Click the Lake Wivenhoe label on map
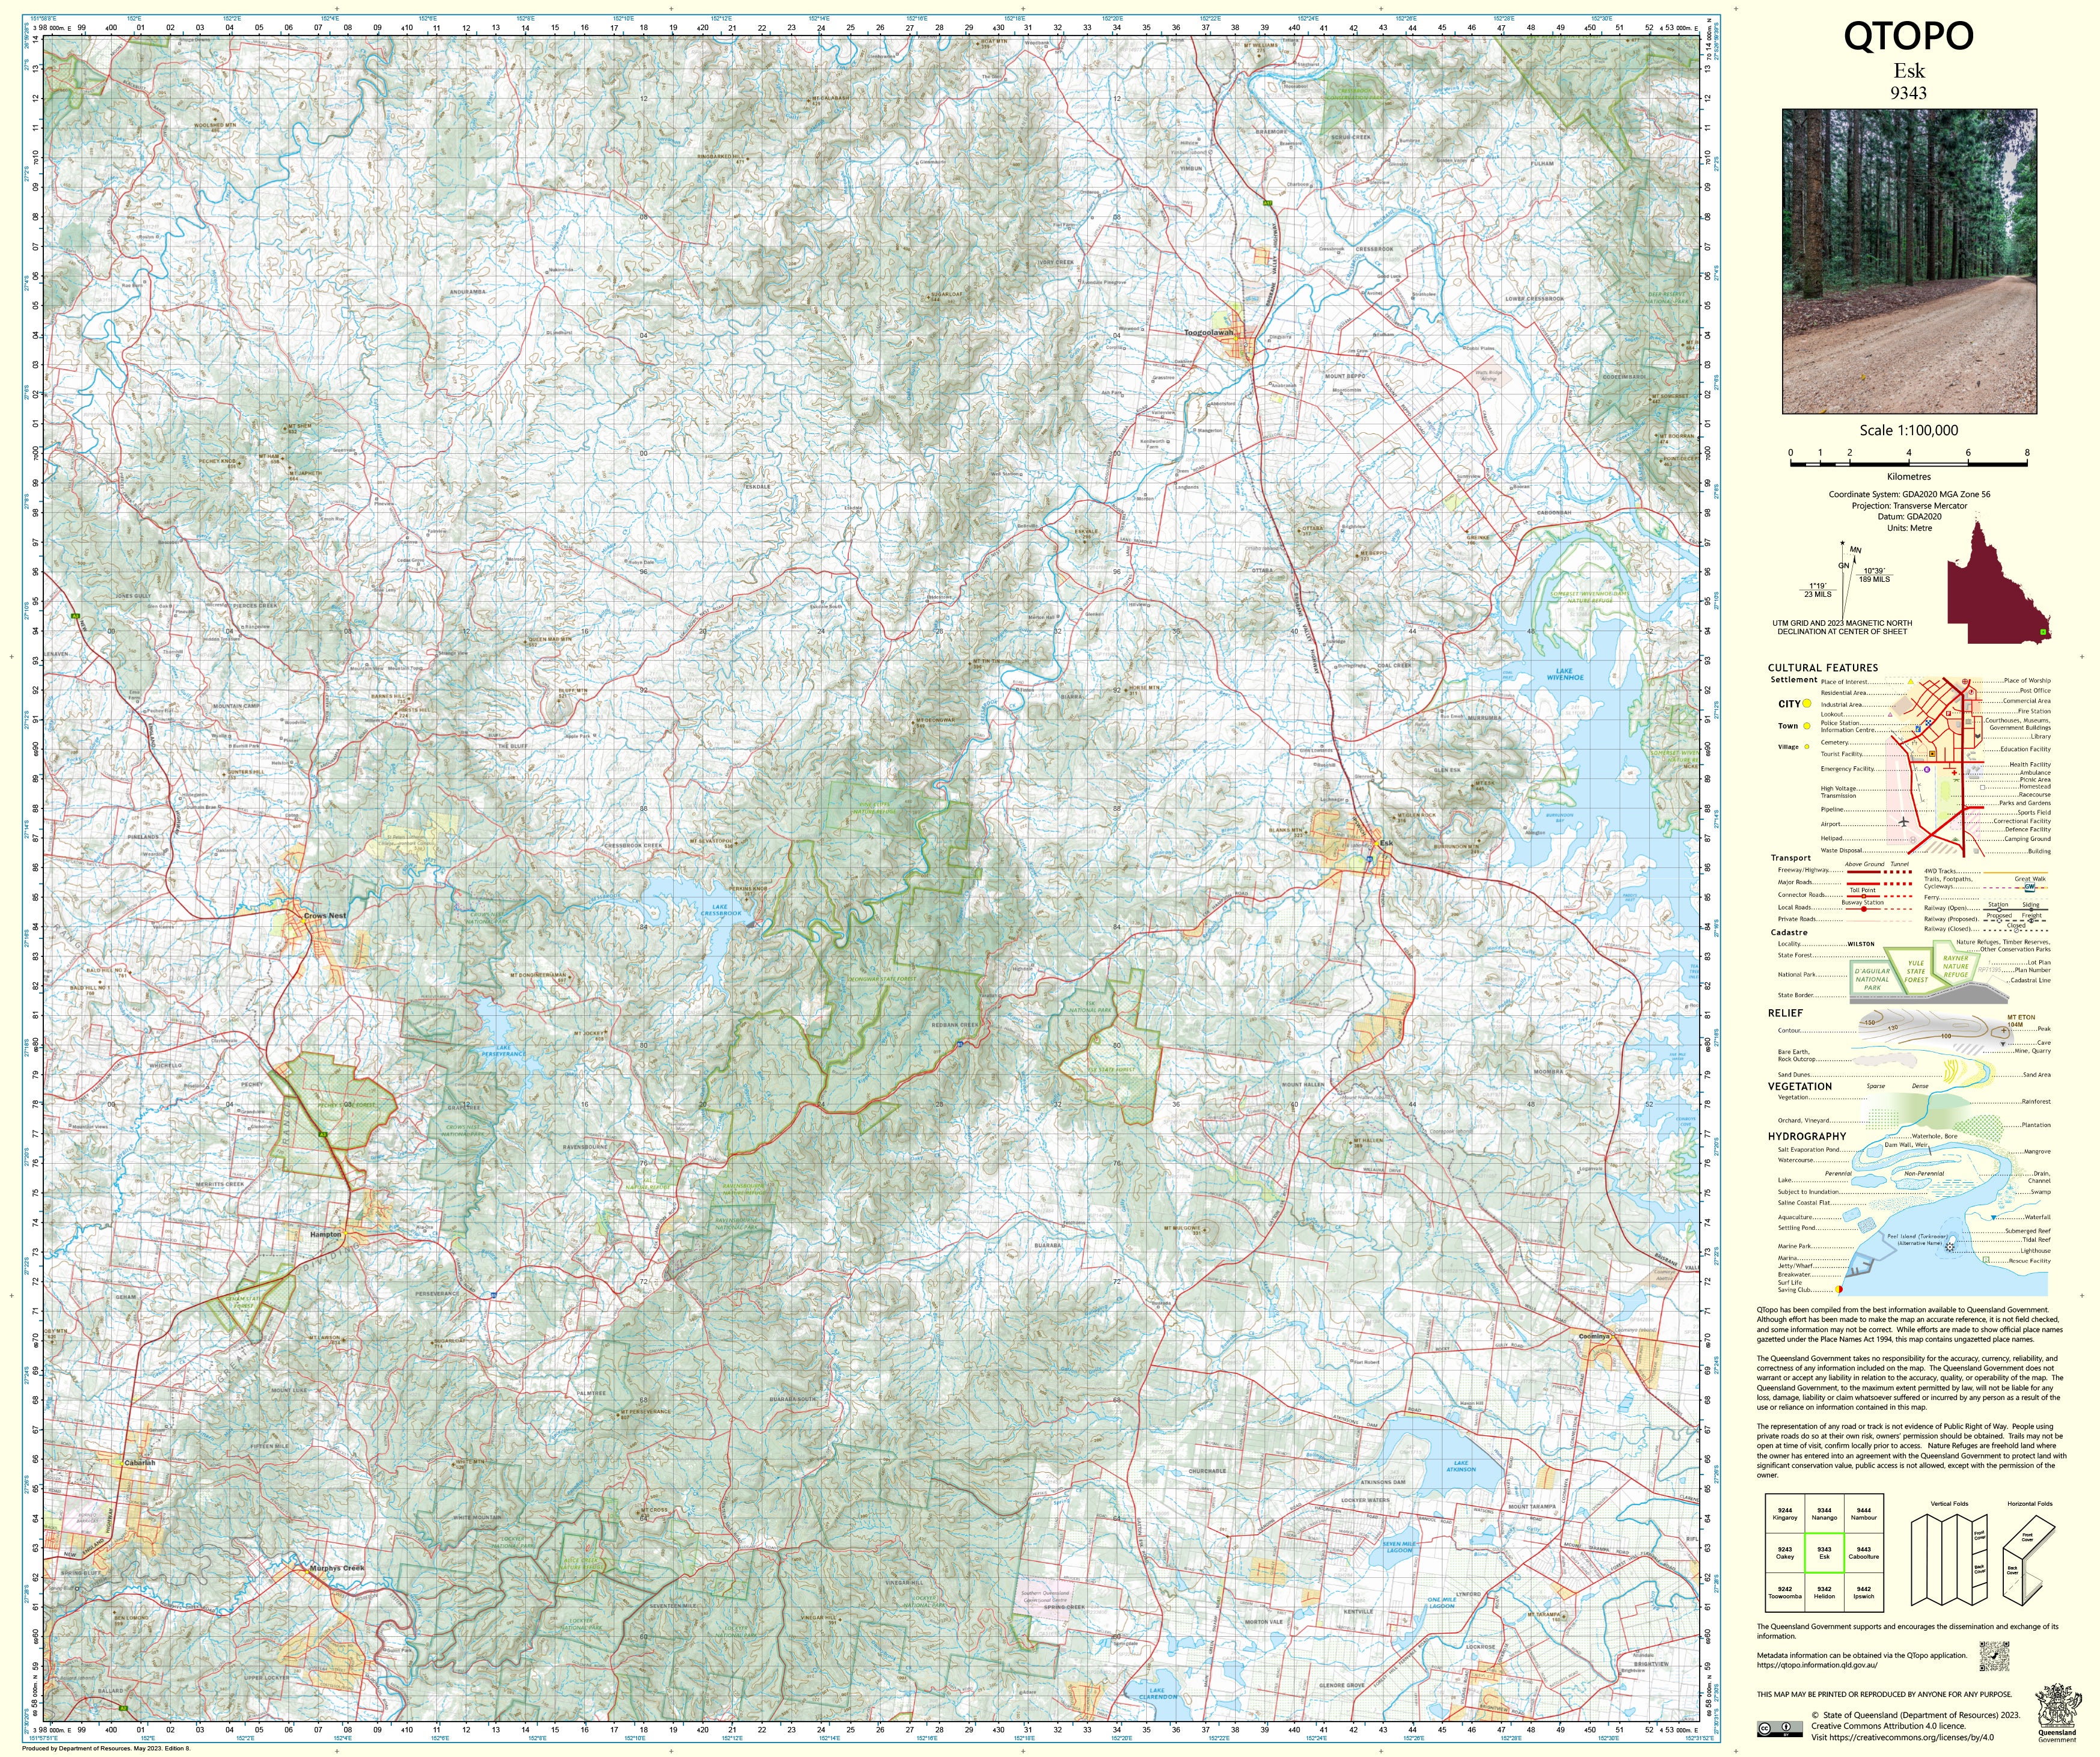This screenshot has height=1757, width=2100. 1565,674
